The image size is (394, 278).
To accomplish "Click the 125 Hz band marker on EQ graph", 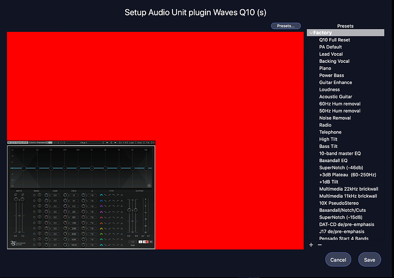I will [51, 168].
